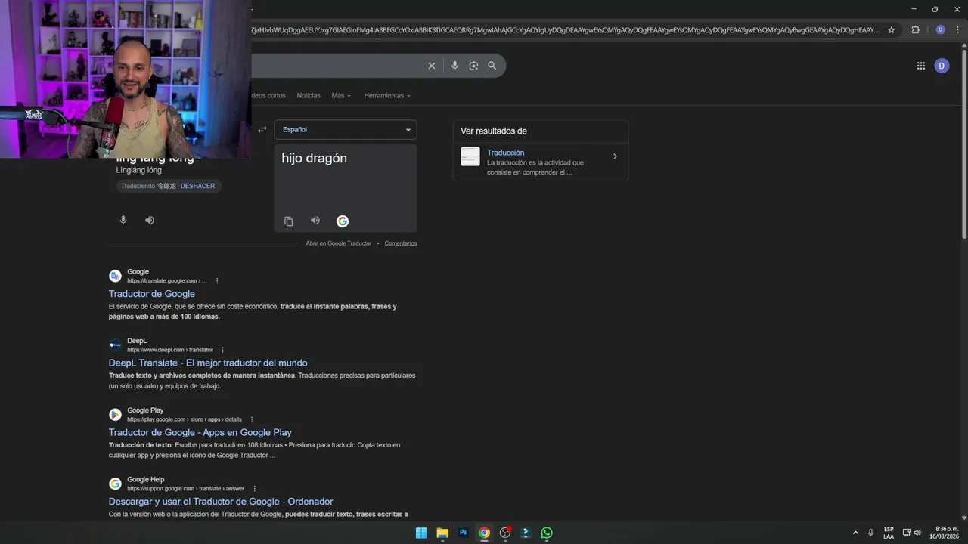Bookmark this page with the star icon
Image resolution: width=968 pixels, height=544 pixels.
tap(892, 30)
